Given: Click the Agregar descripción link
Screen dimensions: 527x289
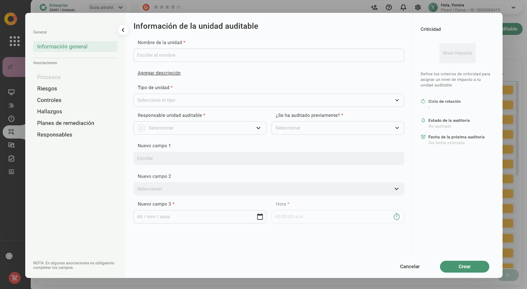Looking at the screenshot, I should pos(159,73).
